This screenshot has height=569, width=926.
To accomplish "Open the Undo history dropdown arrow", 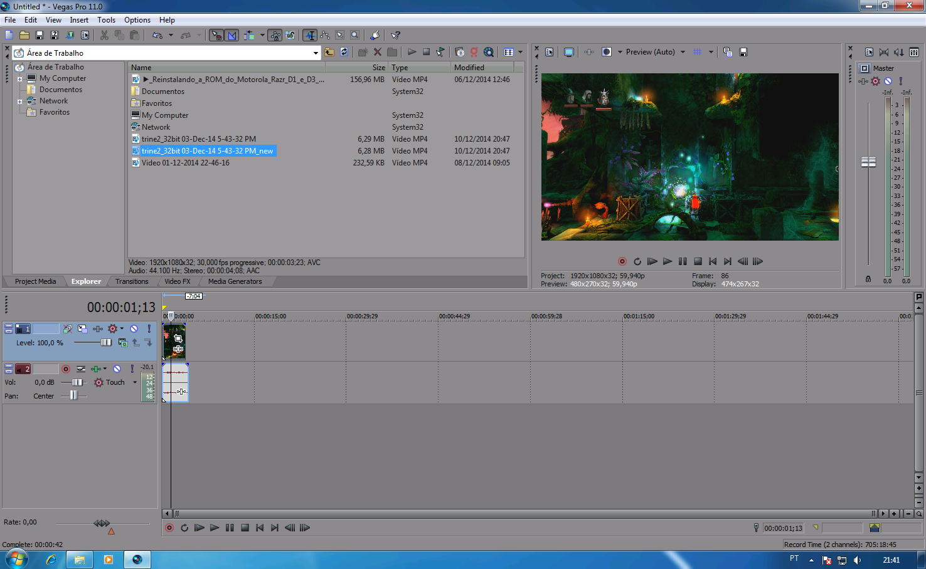I will coord(171,35).
